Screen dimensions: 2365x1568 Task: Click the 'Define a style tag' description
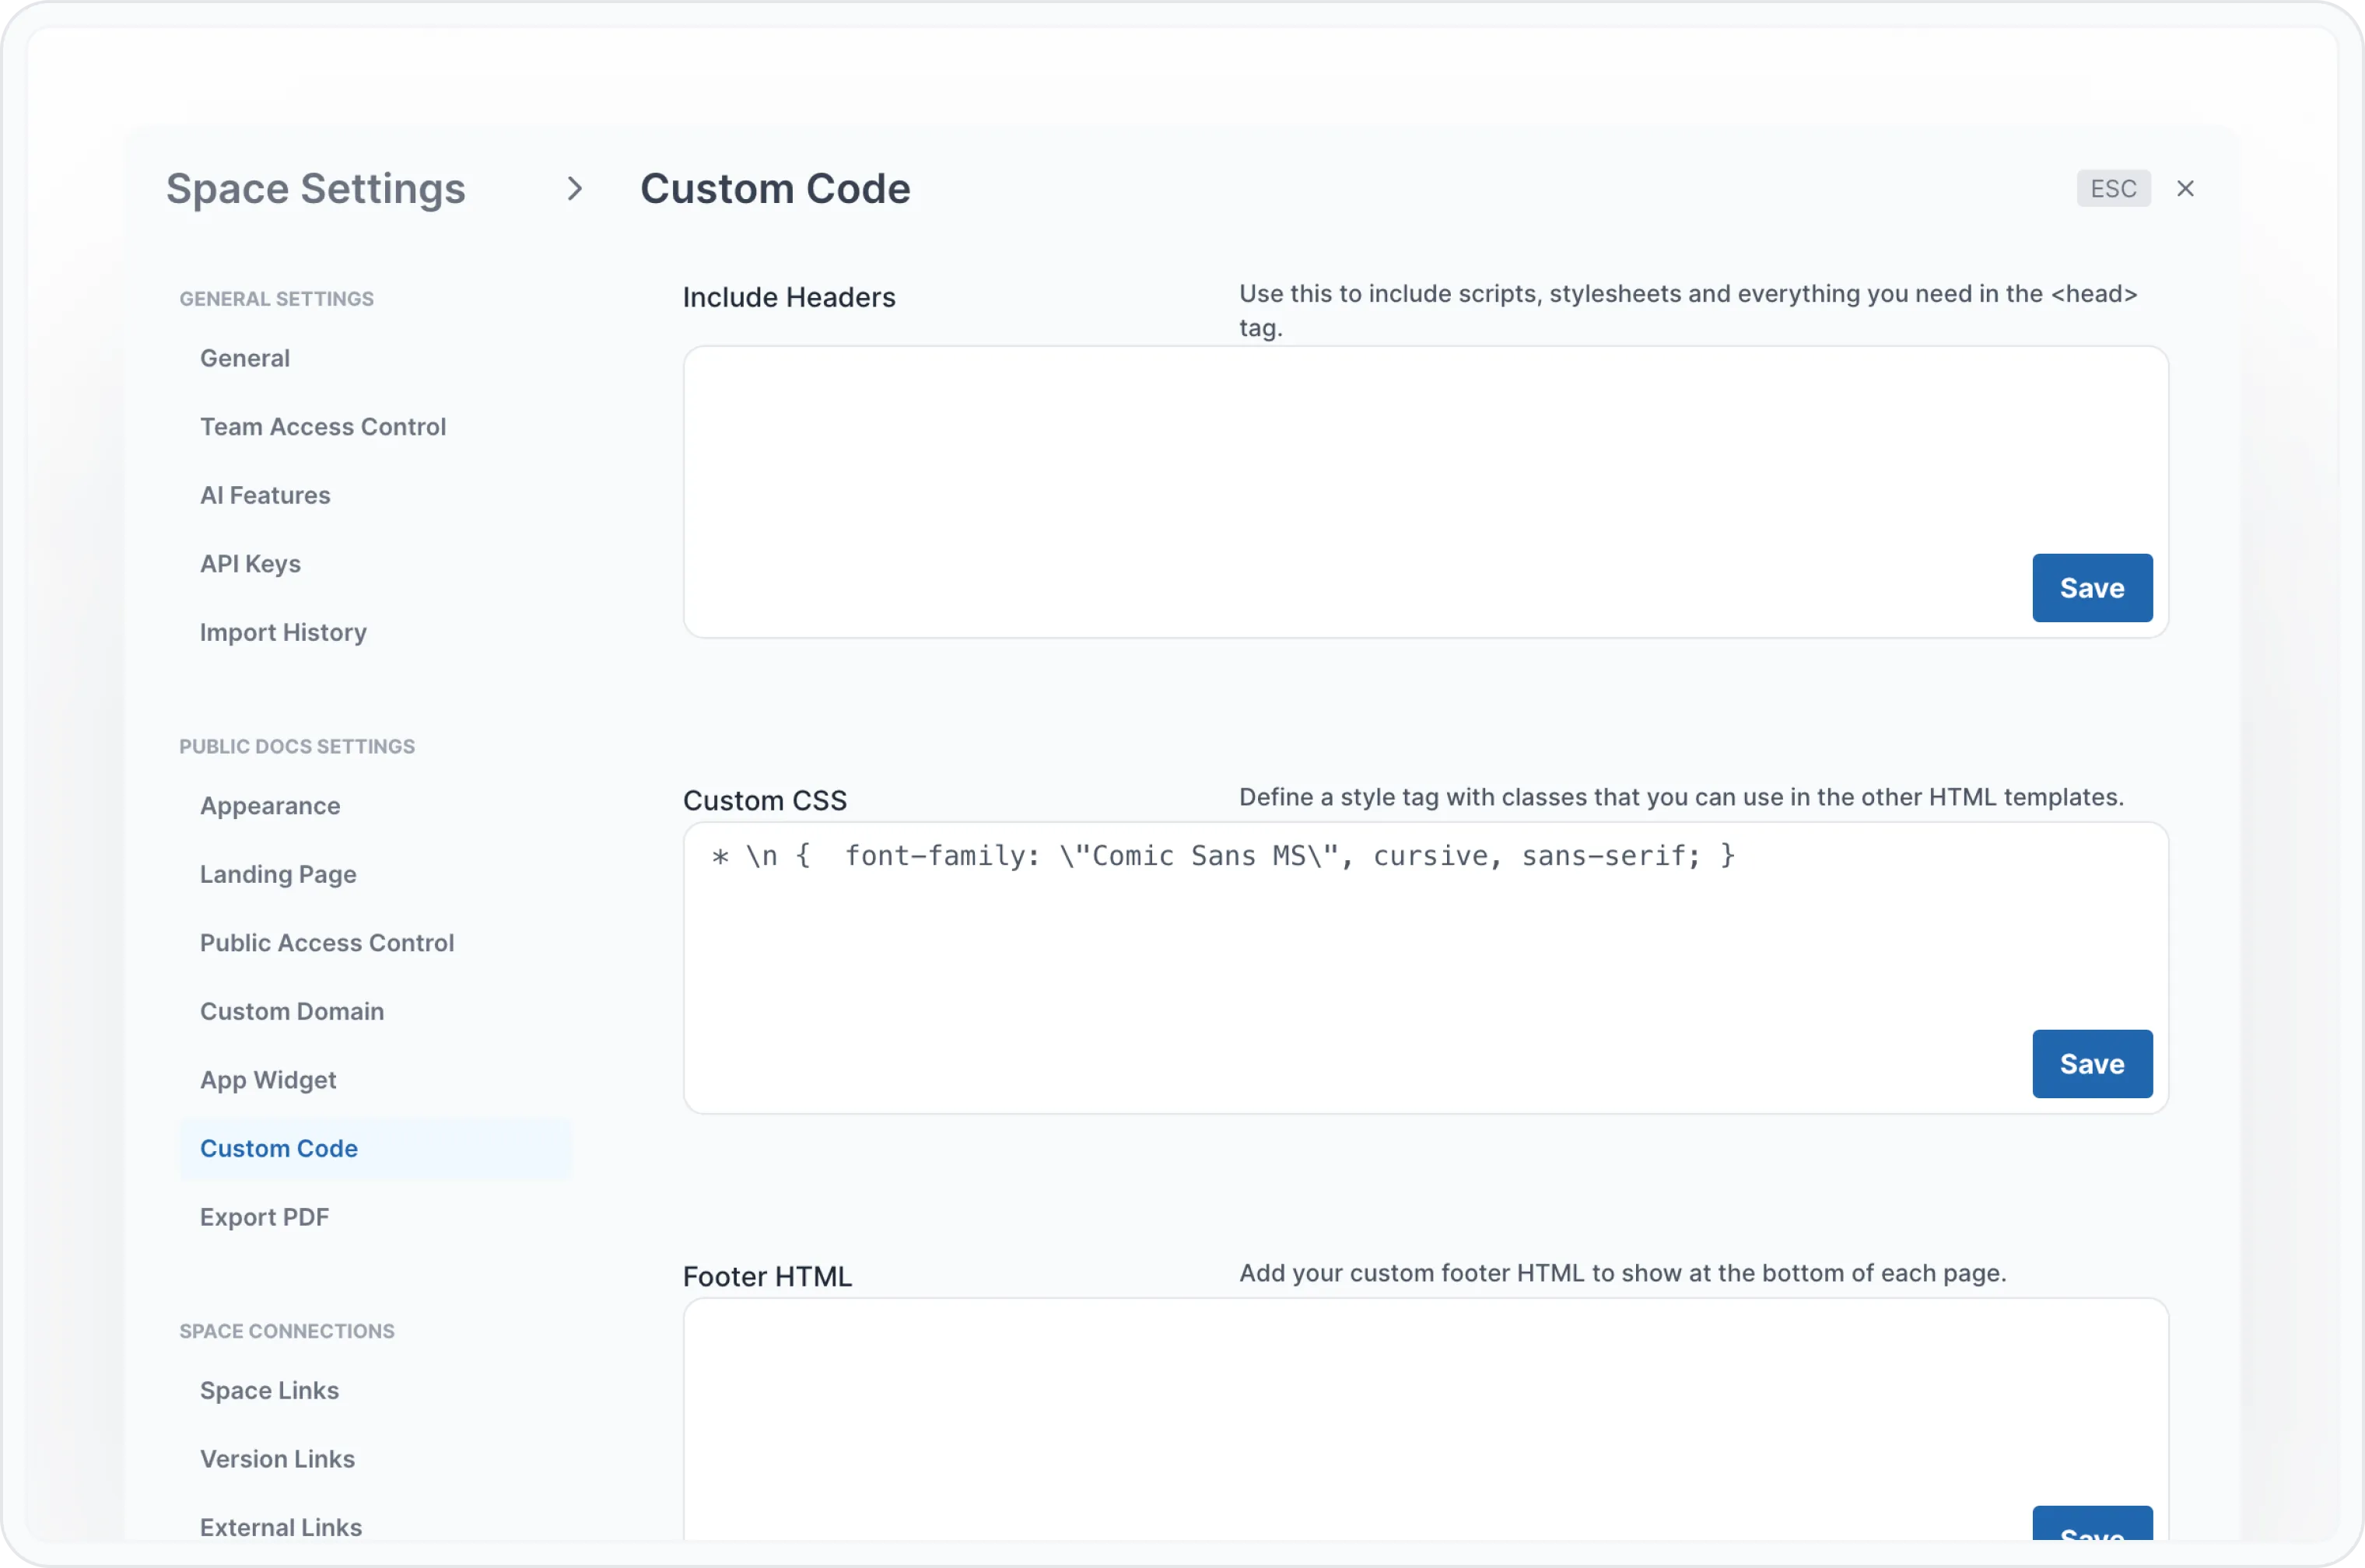click(1681, 798)
